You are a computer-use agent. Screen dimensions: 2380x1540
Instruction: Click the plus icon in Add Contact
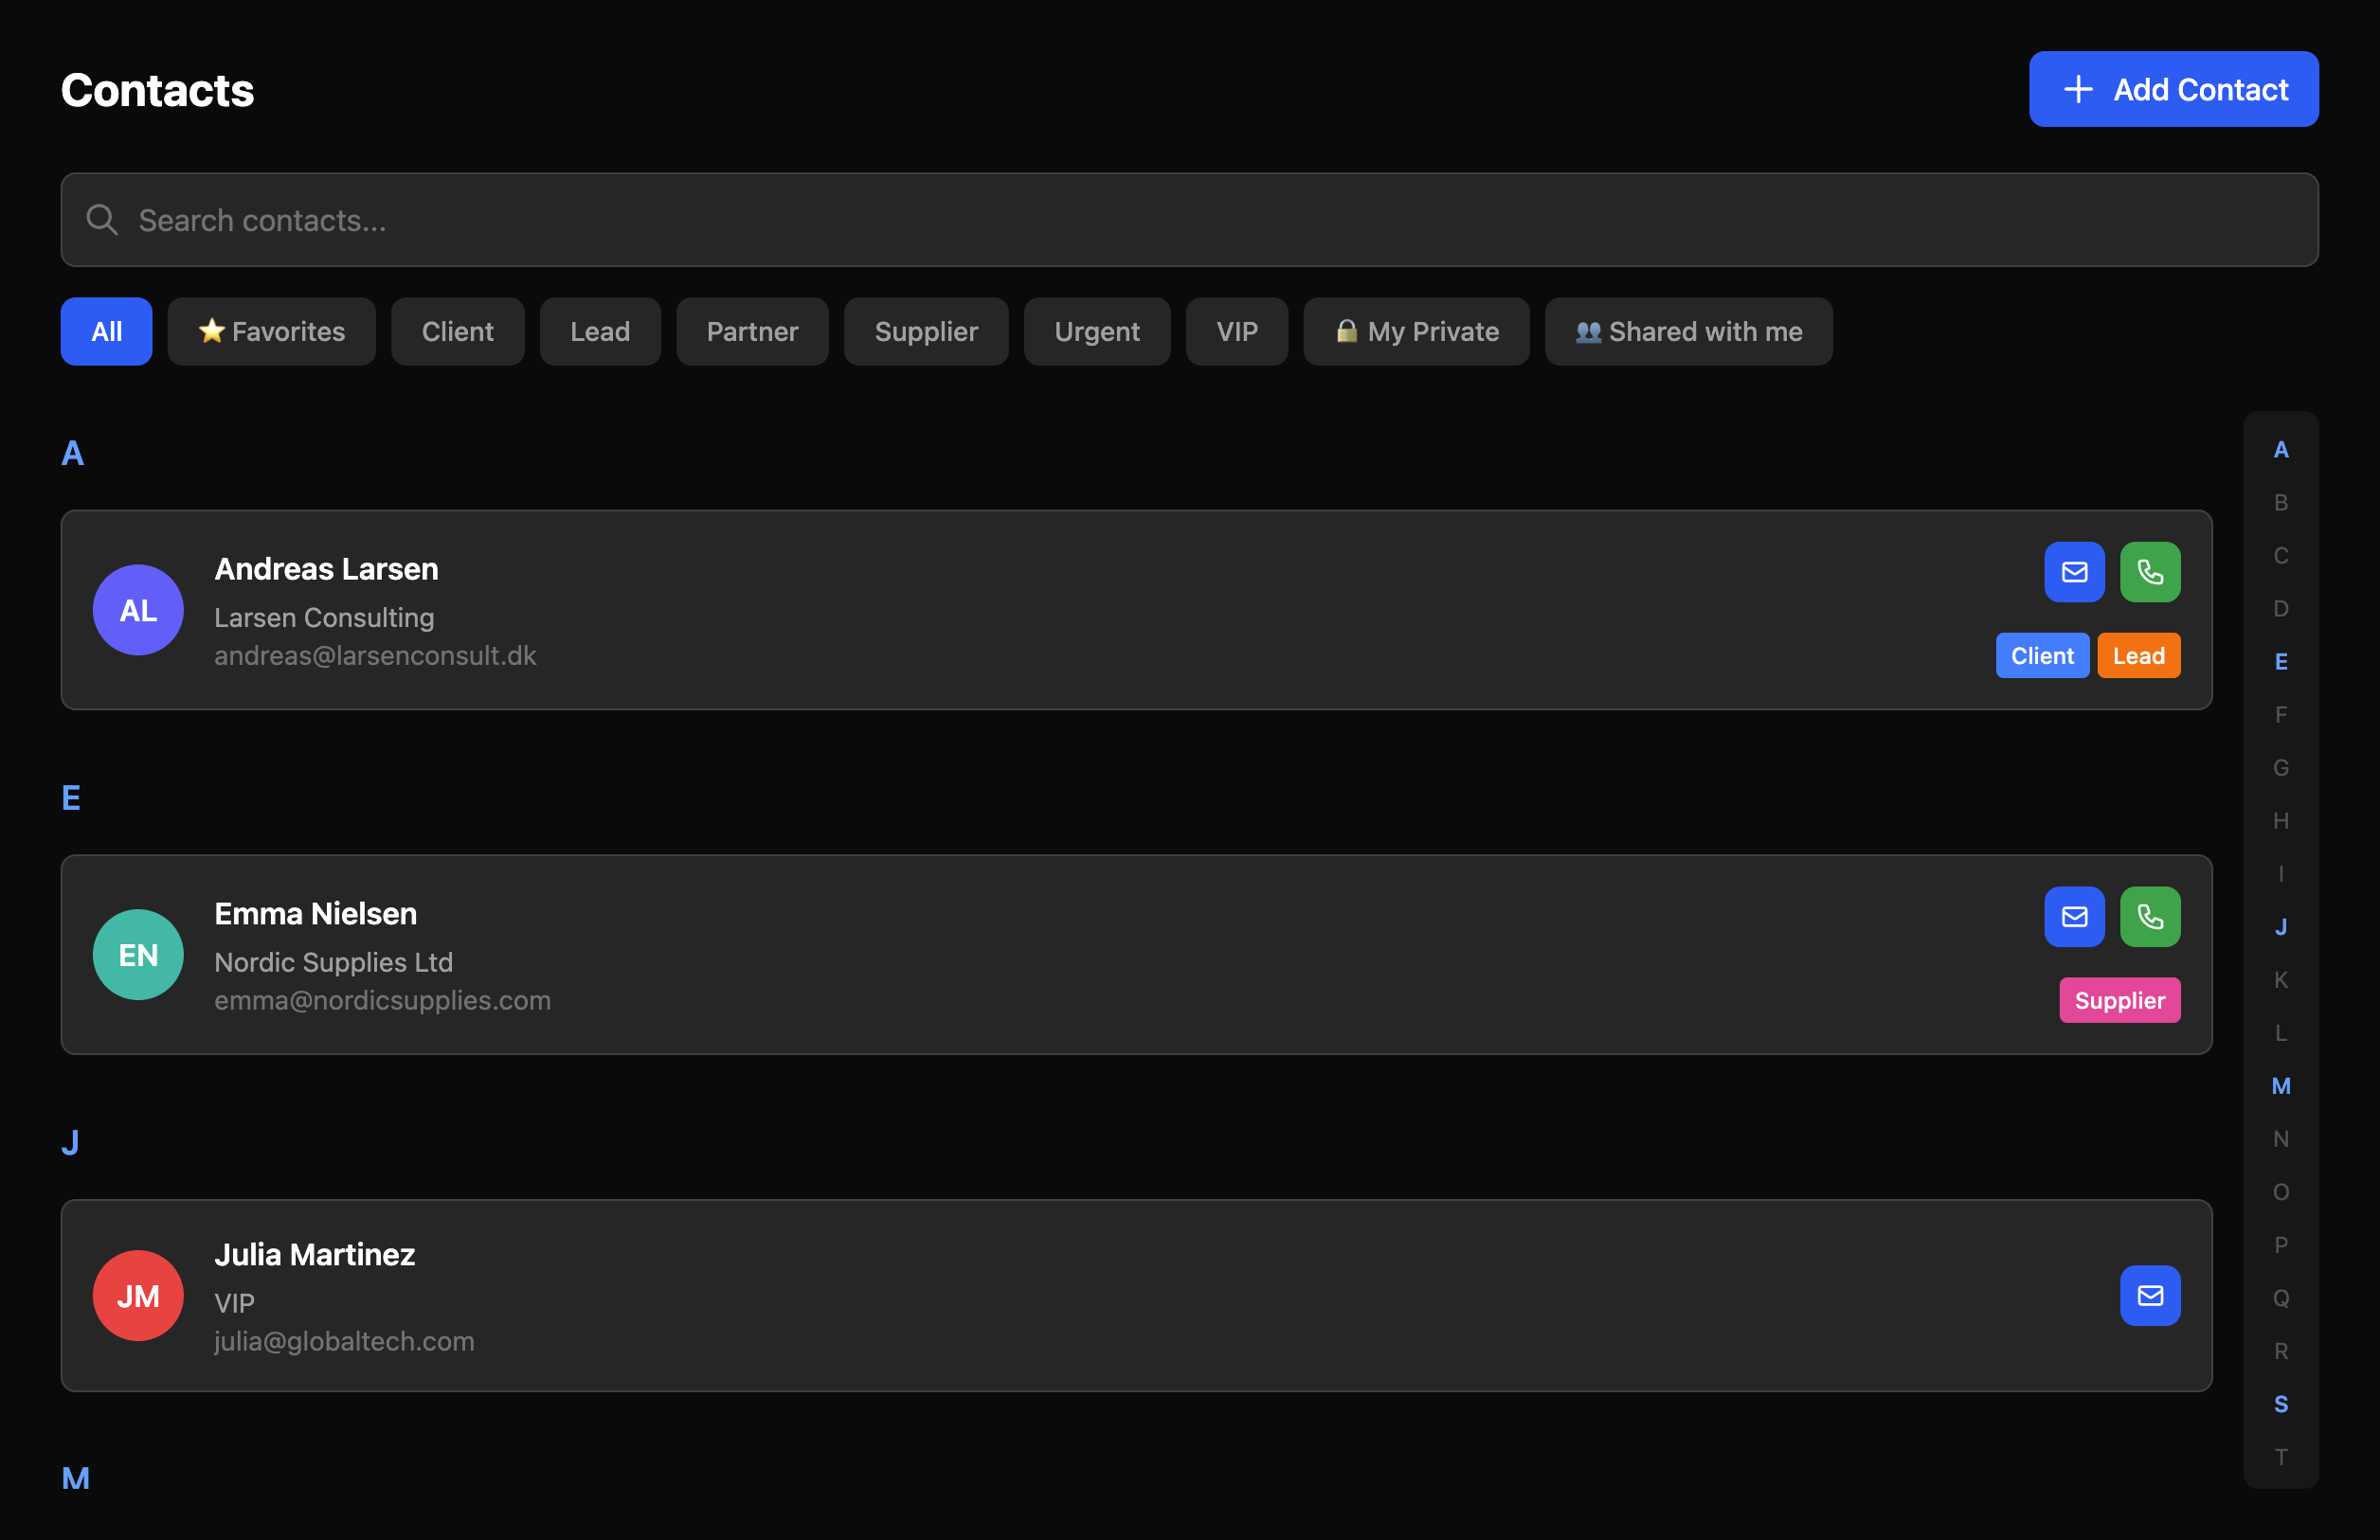[2077, 89]
